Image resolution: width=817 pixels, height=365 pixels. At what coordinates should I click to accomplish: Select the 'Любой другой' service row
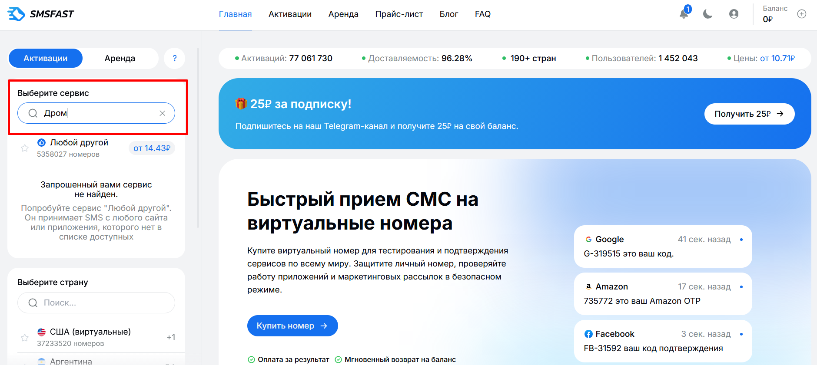pos(101,148)
